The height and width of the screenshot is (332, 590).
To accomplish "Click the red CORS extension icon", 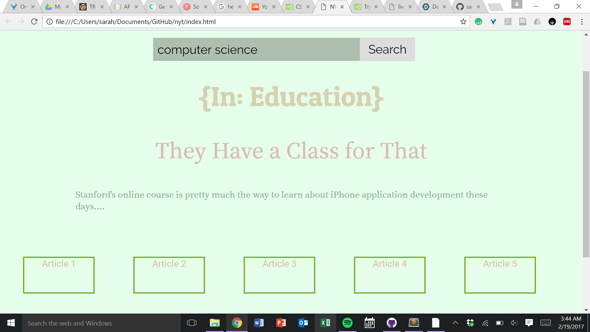I will (x=567, y=22).
